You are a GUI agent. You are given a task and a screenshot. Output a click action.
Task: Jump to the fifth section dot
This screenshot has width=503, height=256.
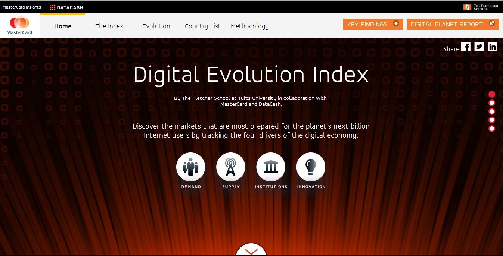click(x=492, y=129)
